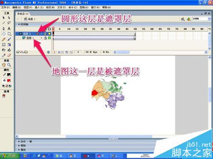Viewport: 213px width, 159px height.
Task: Click the Windows Start (开始) button
Action: click(x=10, y=156)
